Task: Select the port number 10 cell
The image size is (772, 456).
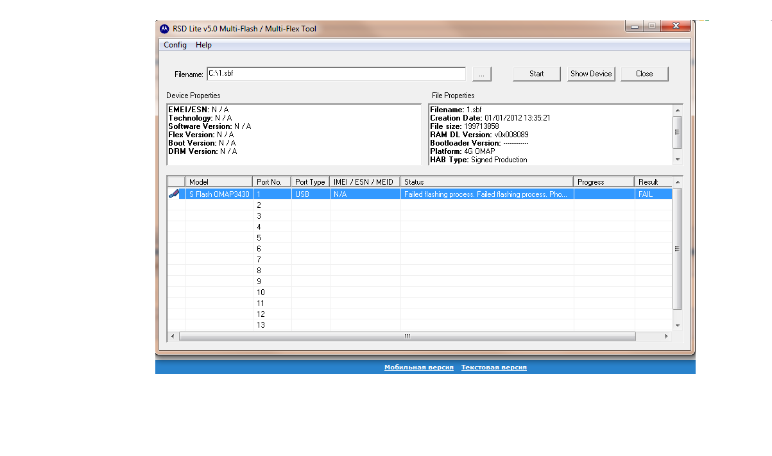Action: click(272, 292)
